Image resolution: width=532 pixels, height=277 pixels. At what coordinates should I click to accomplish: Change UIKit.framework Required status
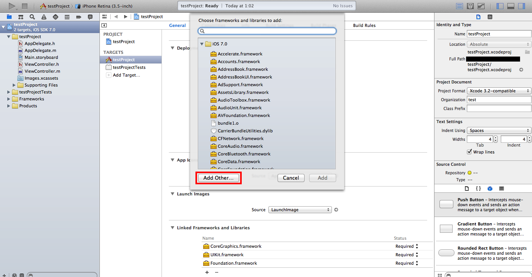click(407, 255)
